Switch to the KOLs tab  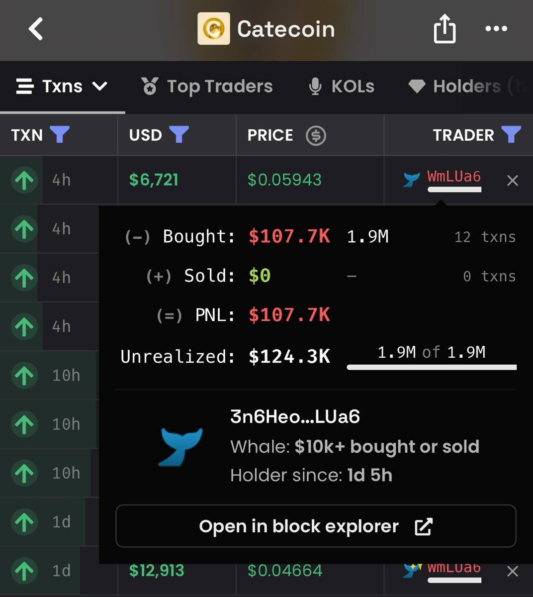tap(341, 87)
